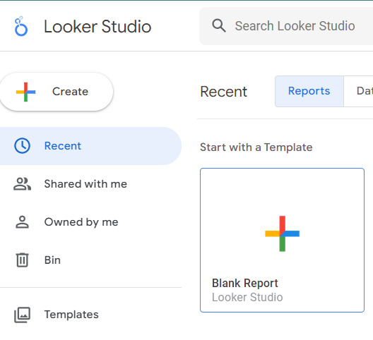Click the search magnifier icon
This screenshot has width=373, height=340.
(x=219, y=25)
